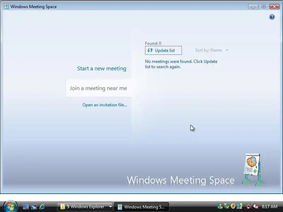This screenshot has width=283, height=212.
Task: Click People Near Me tray icon
Action: 220,206
